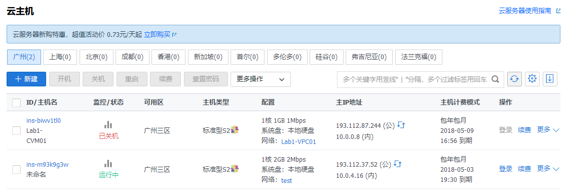565x193 pixels.
Task: Toggle the select-all checkbox in table header
Action: click(17, 103)
